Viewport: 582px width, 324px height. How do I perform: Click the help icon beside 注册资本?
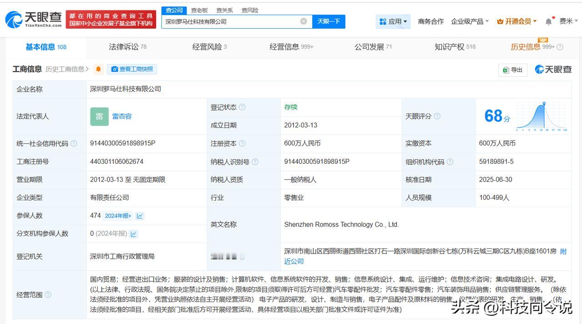[242, 143]
